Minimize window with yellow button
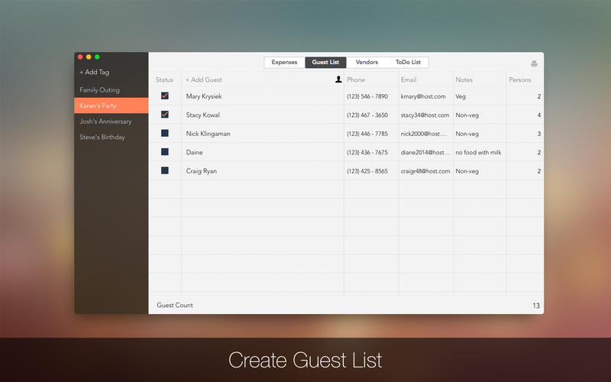Viewport: 611px width, 382px height. [89, 57]
